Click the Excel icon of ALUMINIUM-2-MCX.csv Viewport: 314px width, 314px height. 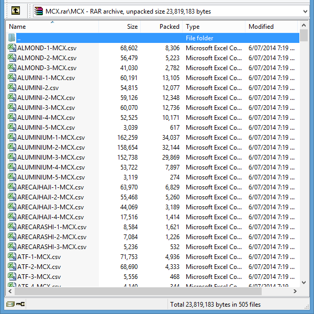coord(12,147)
